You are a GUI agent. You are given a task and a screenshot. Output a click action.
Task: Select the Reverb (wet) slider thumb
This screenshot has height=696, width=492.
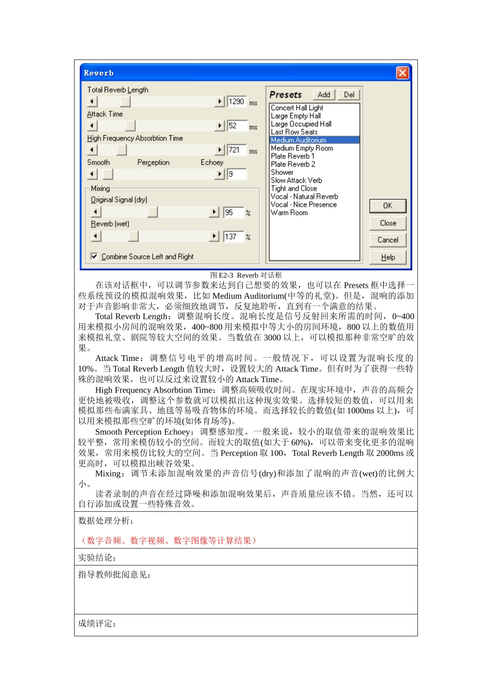134,237
